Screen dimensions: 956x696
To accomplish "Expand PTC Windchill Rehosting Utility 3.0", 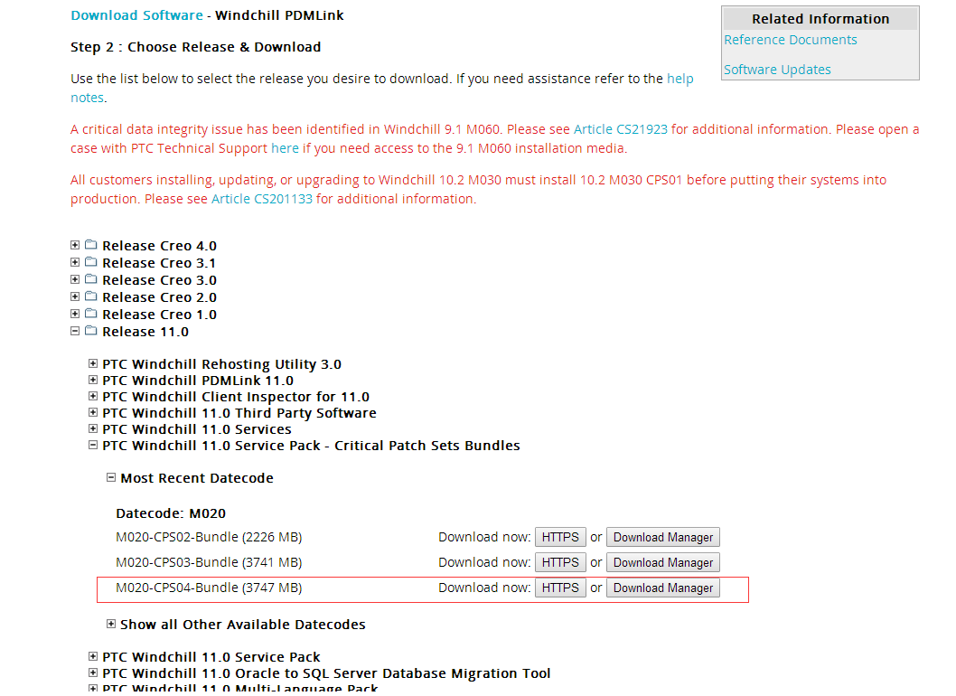I will [x=93, y=363].
